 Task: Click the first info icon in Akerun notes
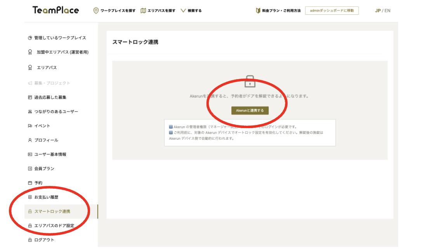coord(171,127)
